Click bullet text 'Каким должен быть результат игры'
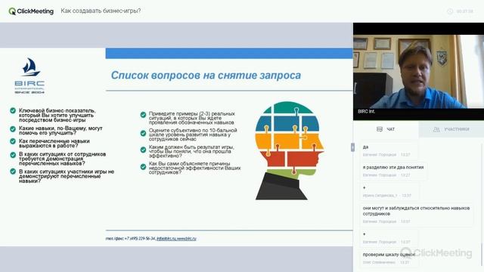The width and height of the screenshot is (484, 272). pyautogui.click(x=191, y=151)
